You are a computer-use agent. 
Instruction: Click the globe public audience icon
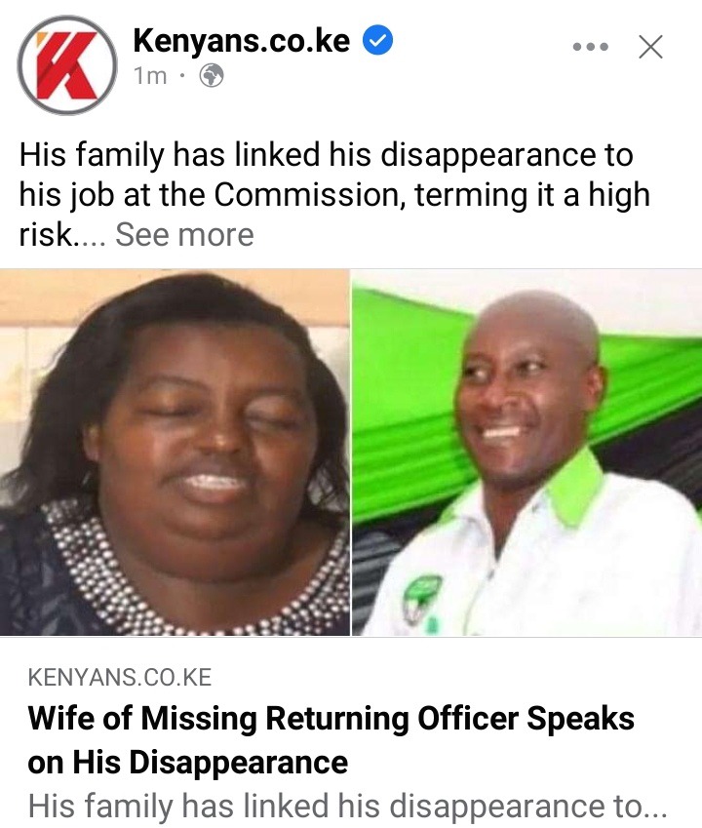(x=212, y=76)
